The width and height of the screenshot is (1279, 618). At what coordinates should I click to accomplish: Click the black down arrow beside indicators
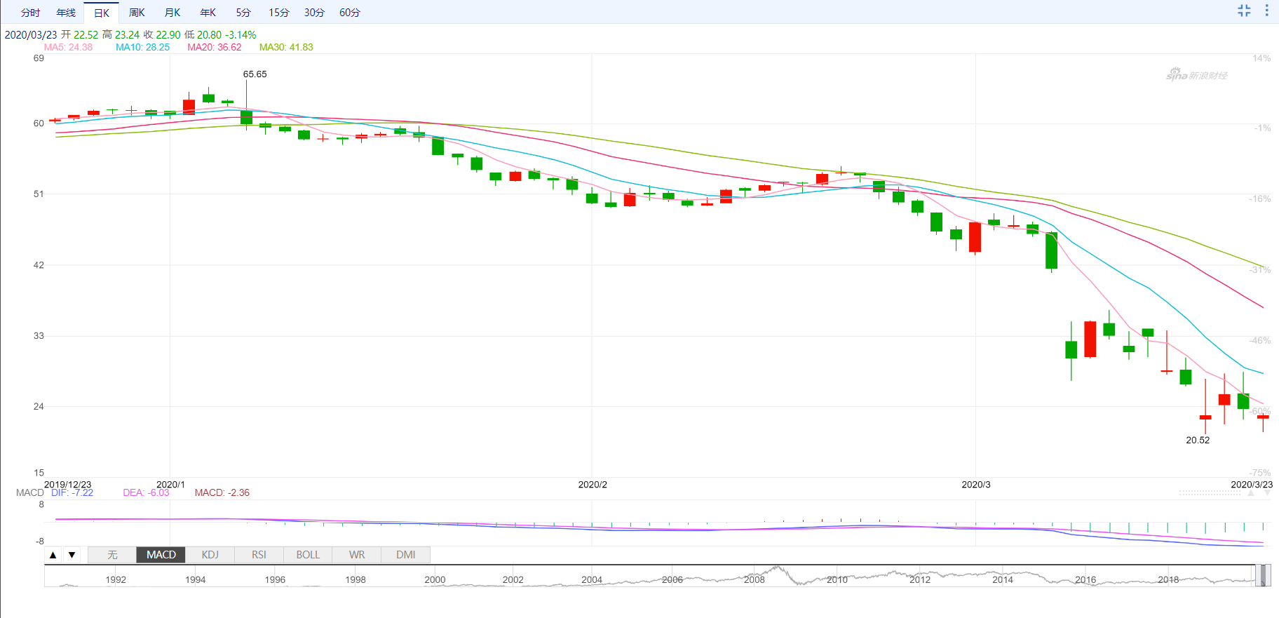(72, 555)
